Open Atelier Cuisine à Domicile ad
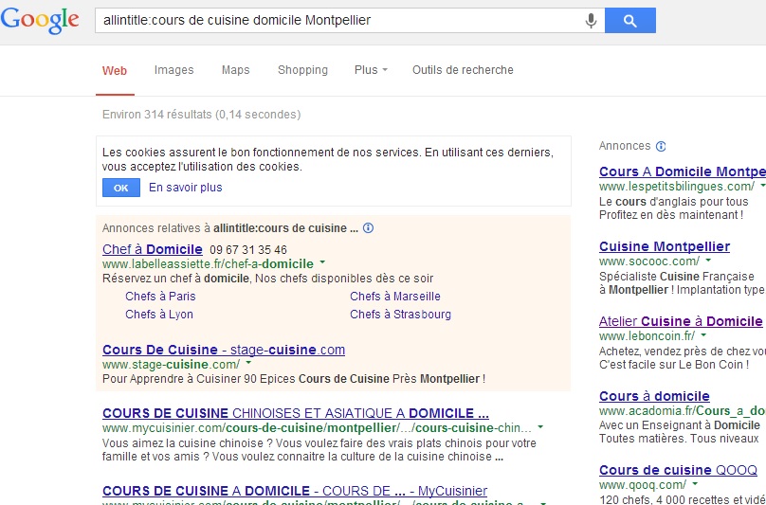 click(x=681, y=321)
